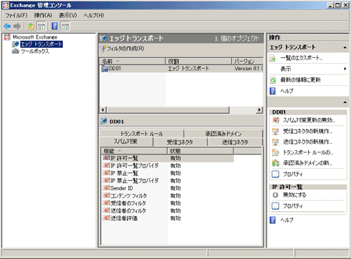This screenshot has width=351, height=259.
Task: Click 無効にする for IP 許可一覧
Action: pos(294,195)
